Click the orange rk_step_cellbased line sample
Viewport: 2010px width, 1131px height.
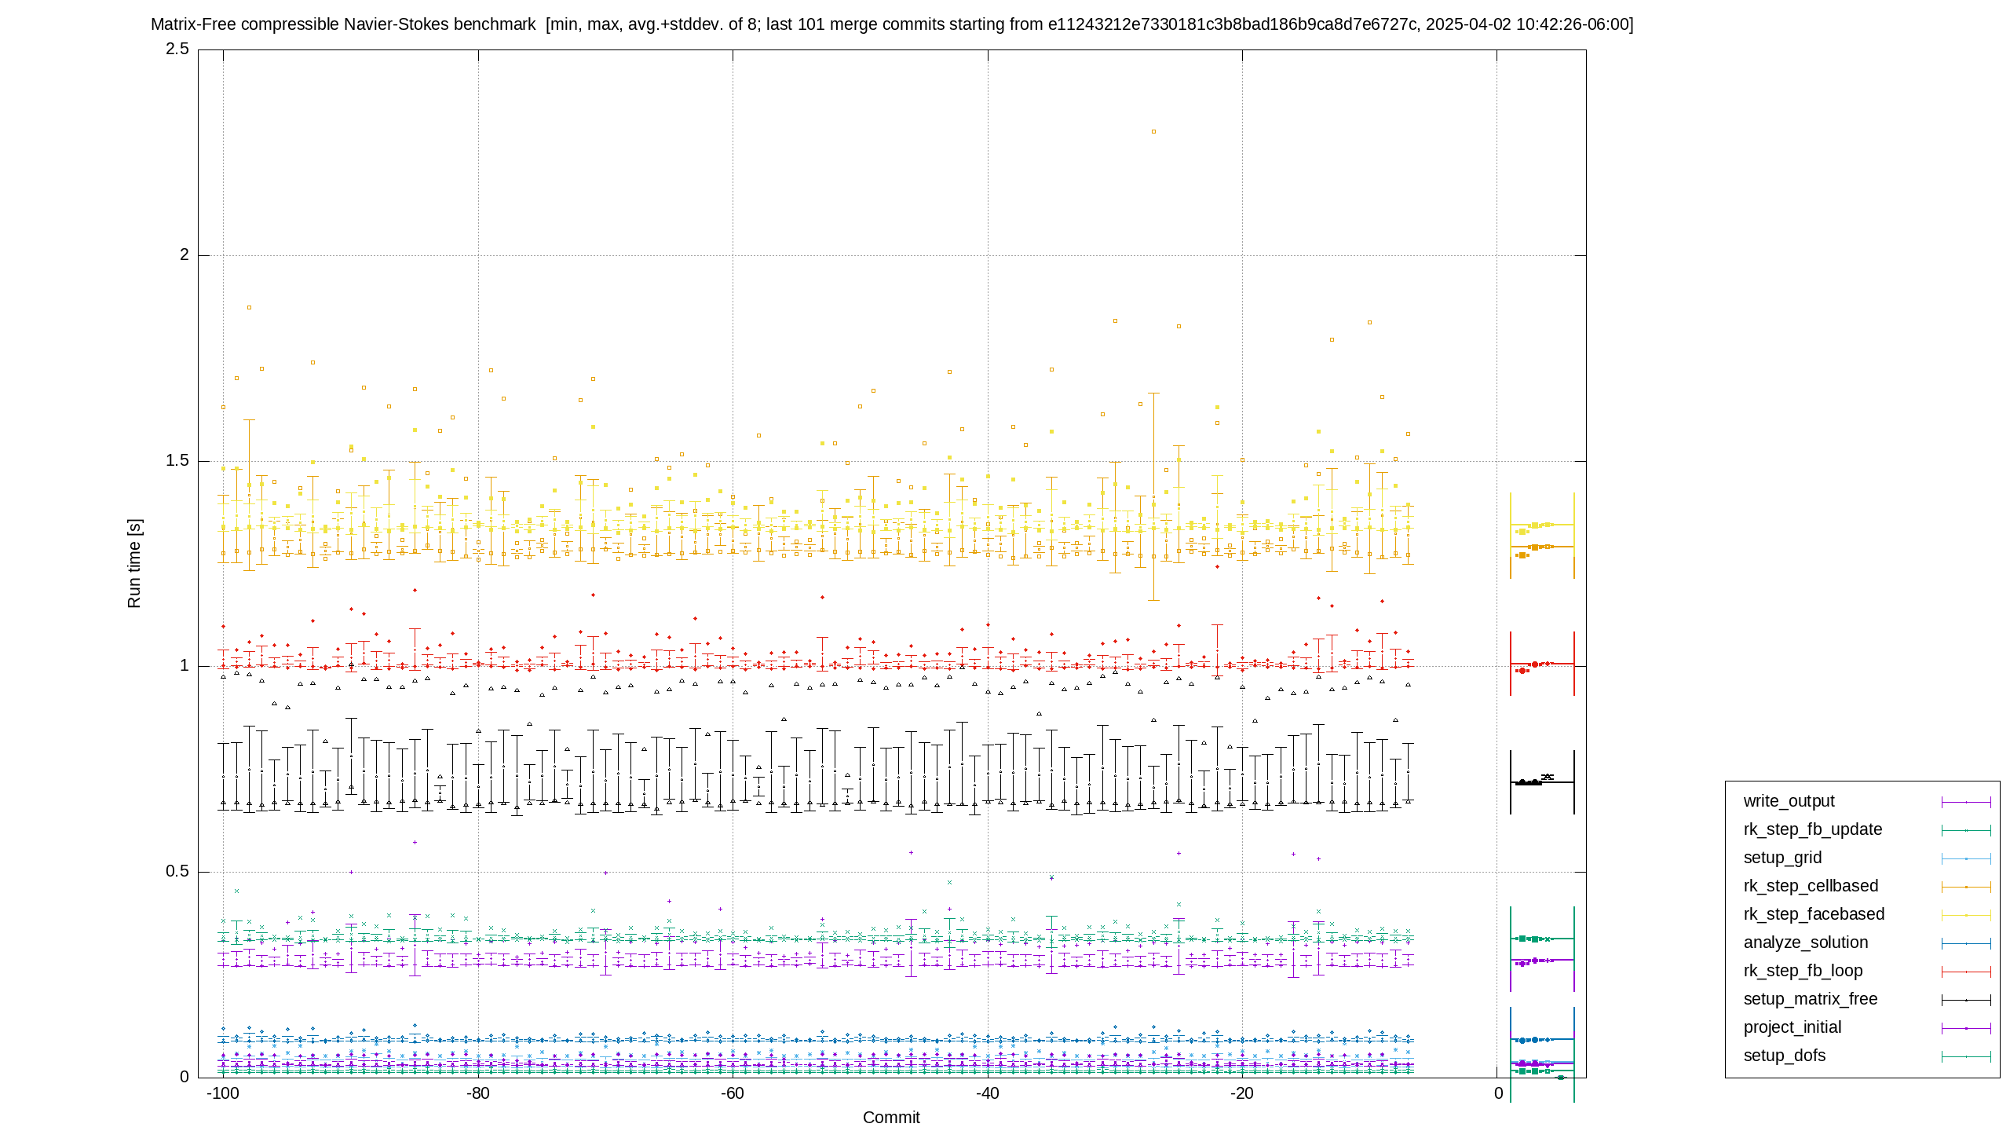click(1966, 887)
